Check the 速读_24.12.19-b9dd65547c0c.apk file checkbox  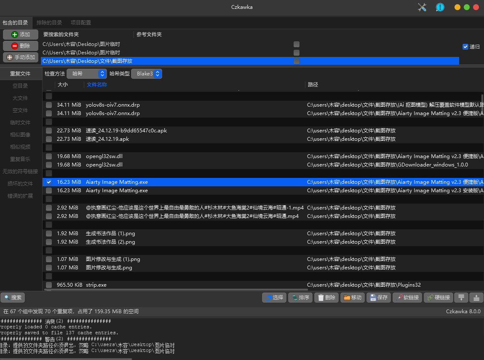49,131
